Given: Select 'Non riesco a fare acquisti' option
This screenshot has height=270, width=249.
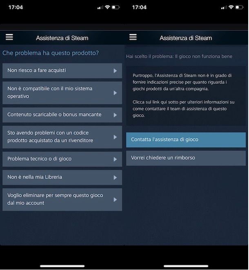Looking at the screenshot, I should [x=62, y=71].
